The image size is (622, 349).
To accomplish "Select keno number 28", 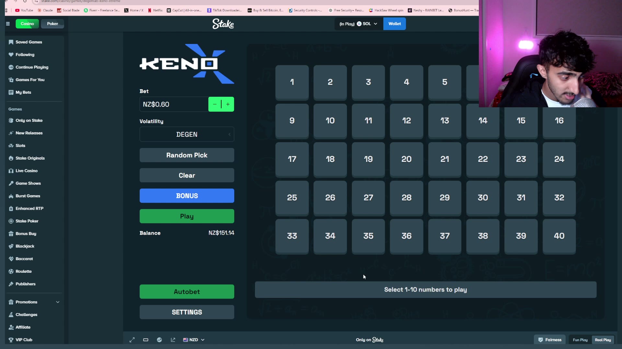I will coord(407,198).
